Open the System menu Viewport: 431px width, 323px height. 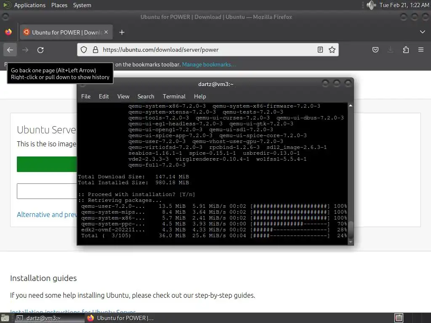(82, 5)
